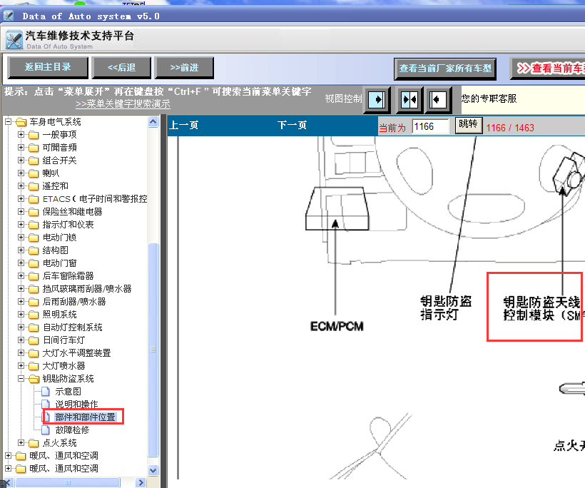Click 查看当前厂家所有车型 button
The width and height of the screenshot is (585, 488).
pos(445,68)
